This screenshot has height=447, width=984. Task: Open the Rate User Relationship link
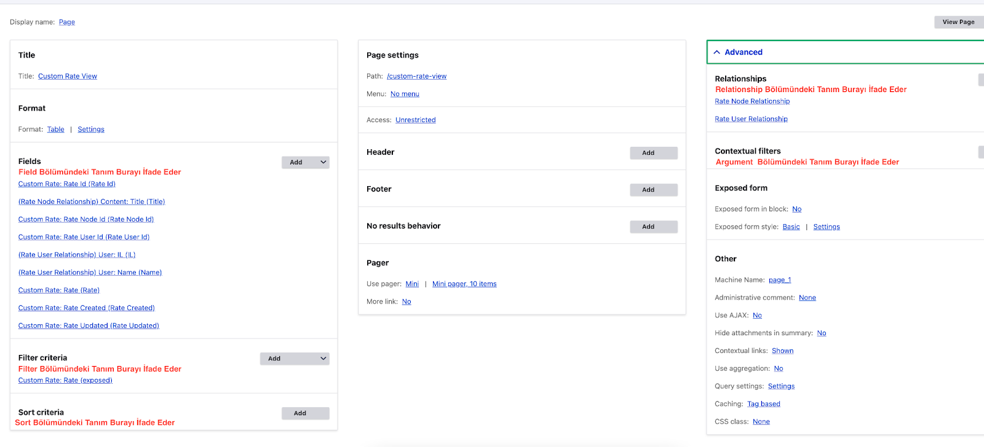click(751, 119)
